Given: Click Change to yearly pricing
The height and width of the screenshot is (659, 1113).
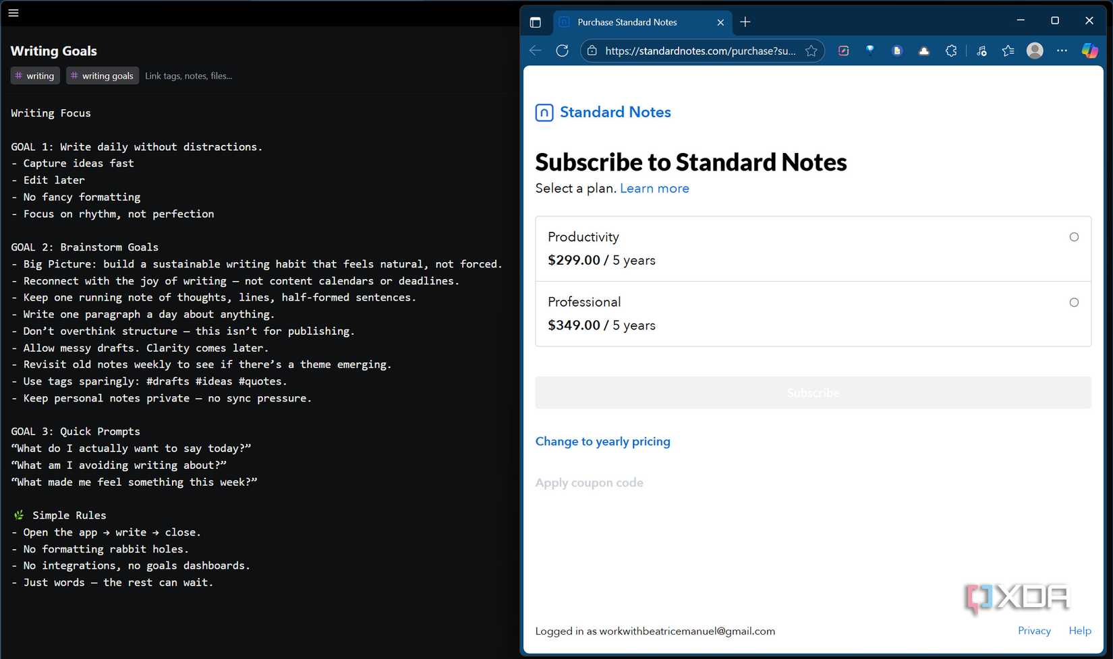Looking at the screenshot, I should coord(602,441).
